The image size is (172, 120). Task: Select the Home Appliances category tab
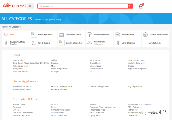pyautogui.click(x=44, y=35)
